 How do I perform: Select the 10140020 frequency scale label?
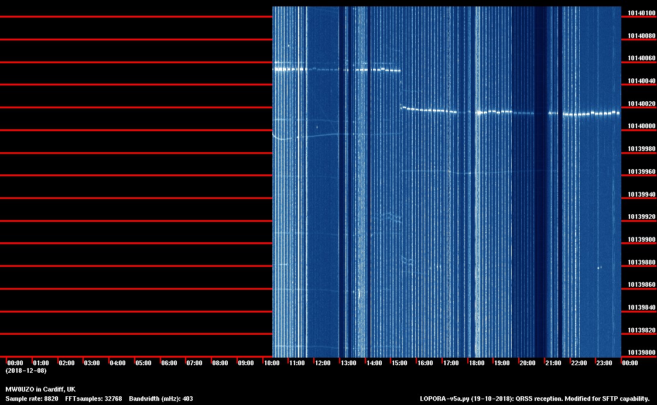[641, 104]
